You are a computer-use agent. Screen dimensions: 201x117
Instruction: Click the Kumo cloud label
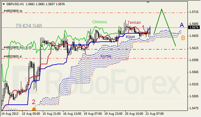[106, 56]
